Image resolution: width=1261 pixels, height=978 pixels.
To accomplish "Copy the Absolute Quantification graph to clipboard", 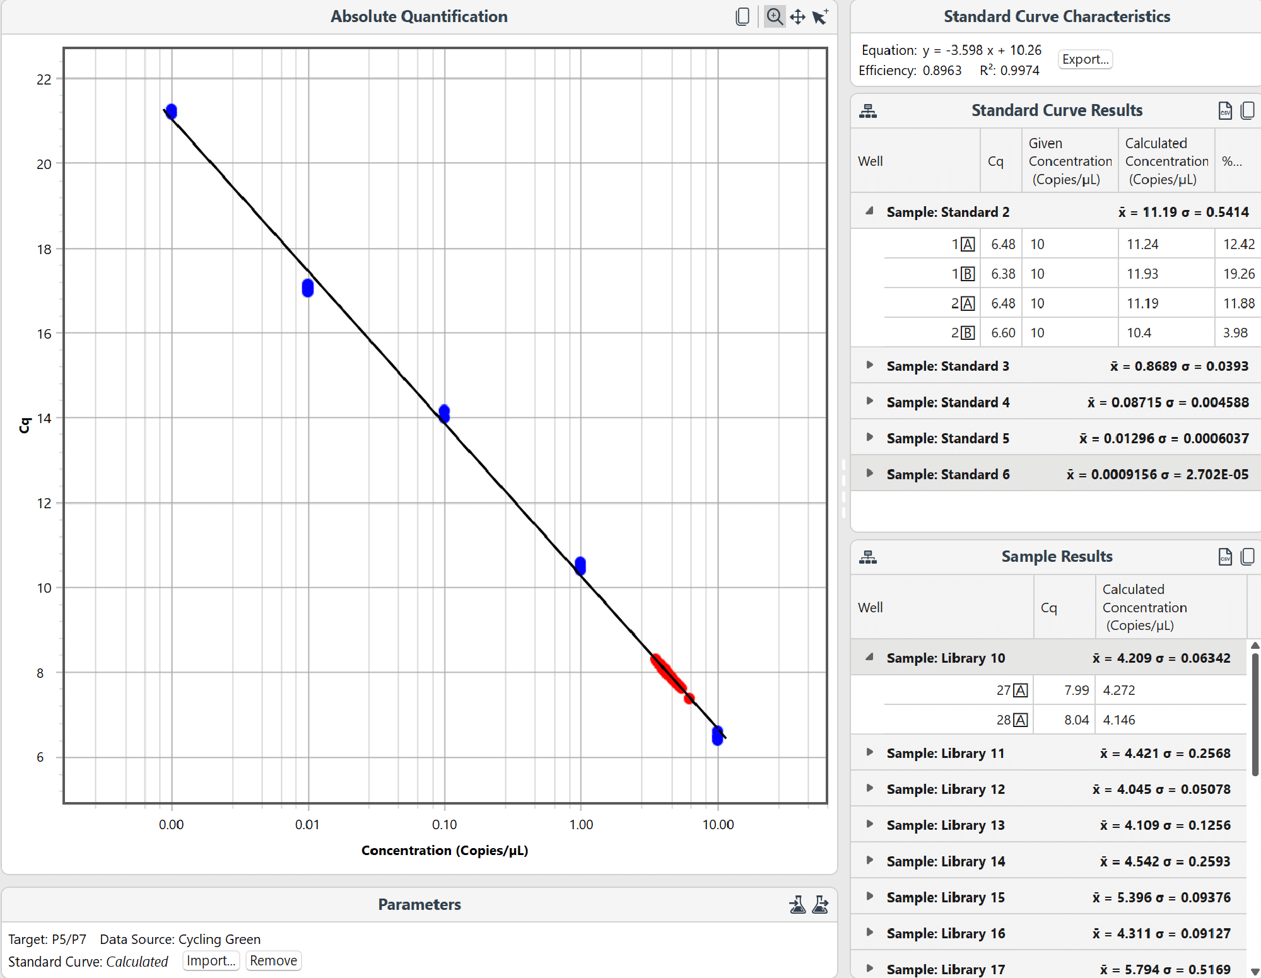I will pos(742,16).
